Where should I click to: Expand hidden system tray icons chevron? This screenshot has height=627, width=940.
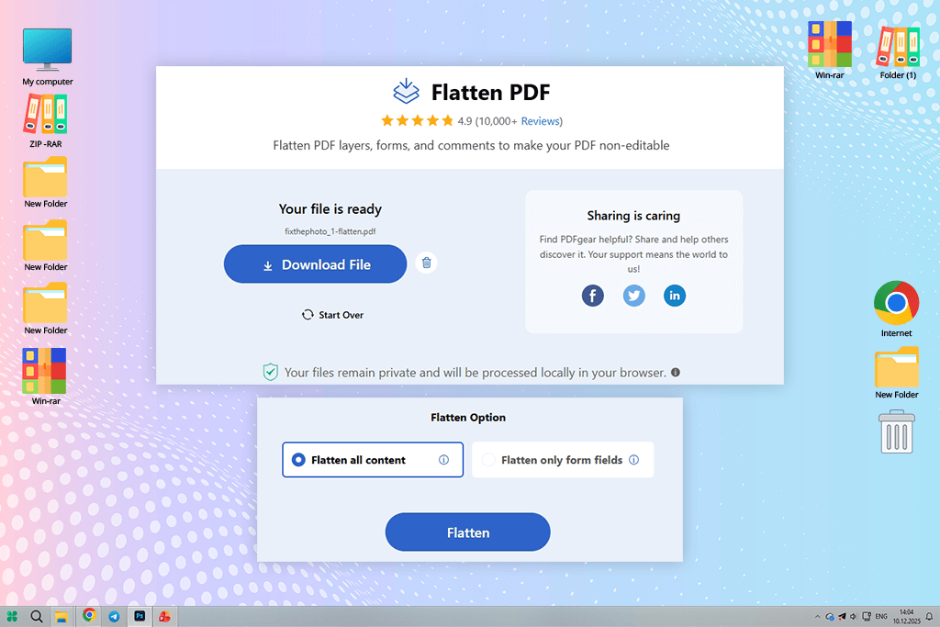(817, 616)
